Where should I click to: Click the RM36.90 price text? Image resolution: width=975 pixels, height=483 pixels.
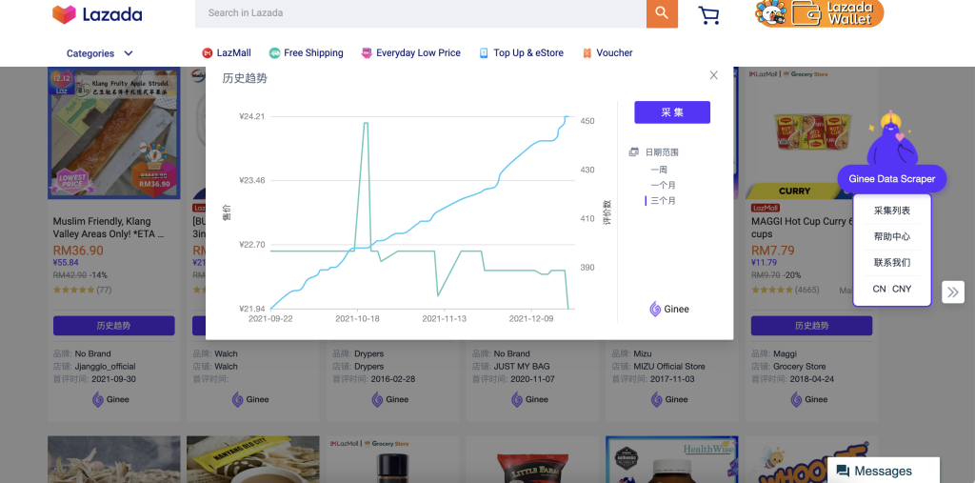point(78,251)
